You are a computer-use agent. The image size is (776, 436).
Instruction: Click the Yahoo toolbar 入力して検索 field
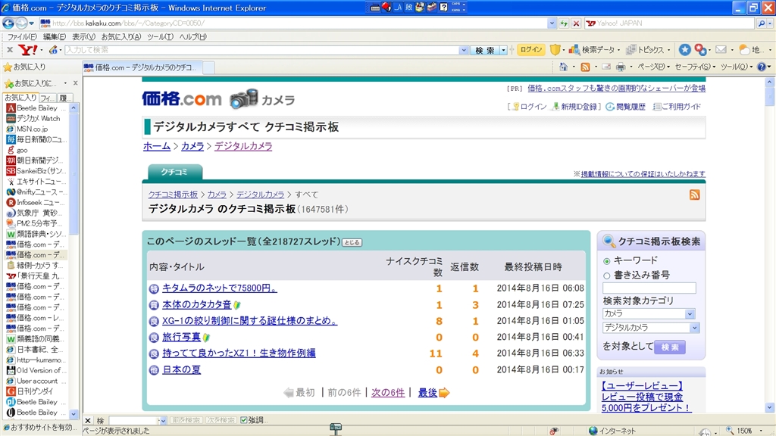click(262, 50)
